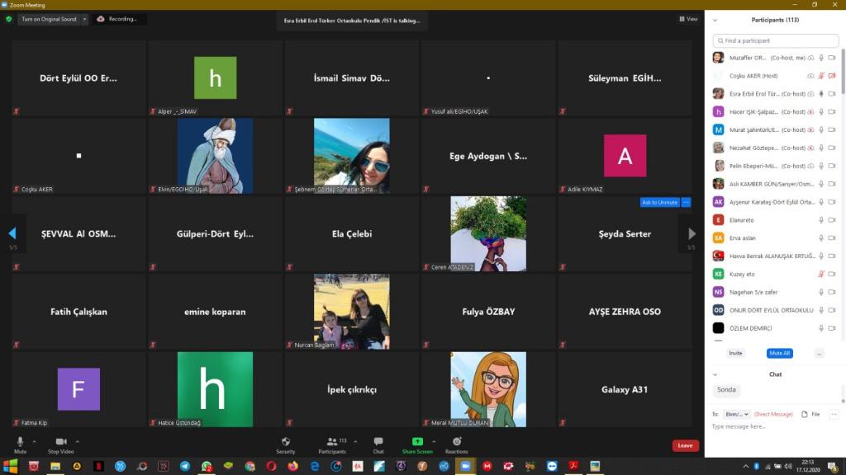Collapse the Chat panel chevron
This screenshot has height=475, width=846.
click(x=715, y=374)
